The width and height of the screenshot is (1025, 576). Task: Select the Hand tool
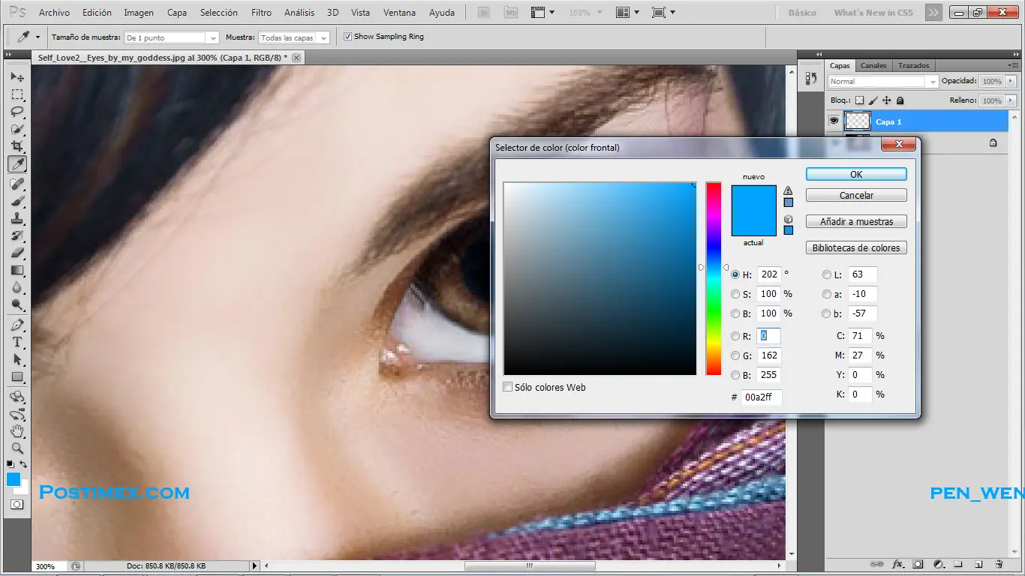[17, 431]
